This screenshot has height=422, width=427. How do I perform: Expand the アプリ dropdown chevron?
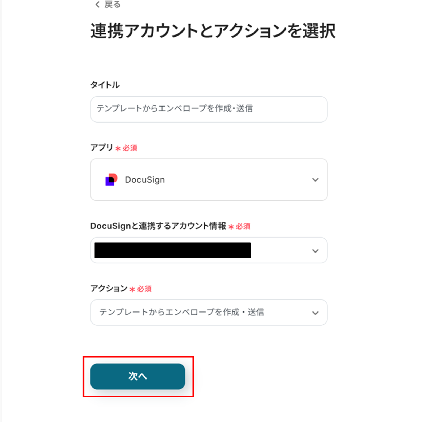click(315, 180)
